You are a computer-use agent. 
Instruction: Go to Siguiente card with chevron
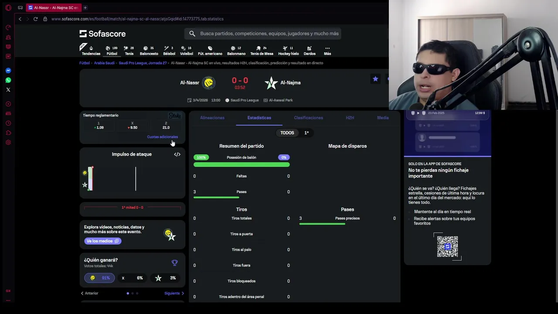174,294
